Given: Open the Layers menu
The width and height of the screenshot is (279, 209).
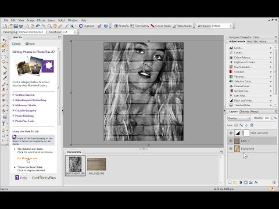Looking at the screenshot, I should (x=52, y=20).
